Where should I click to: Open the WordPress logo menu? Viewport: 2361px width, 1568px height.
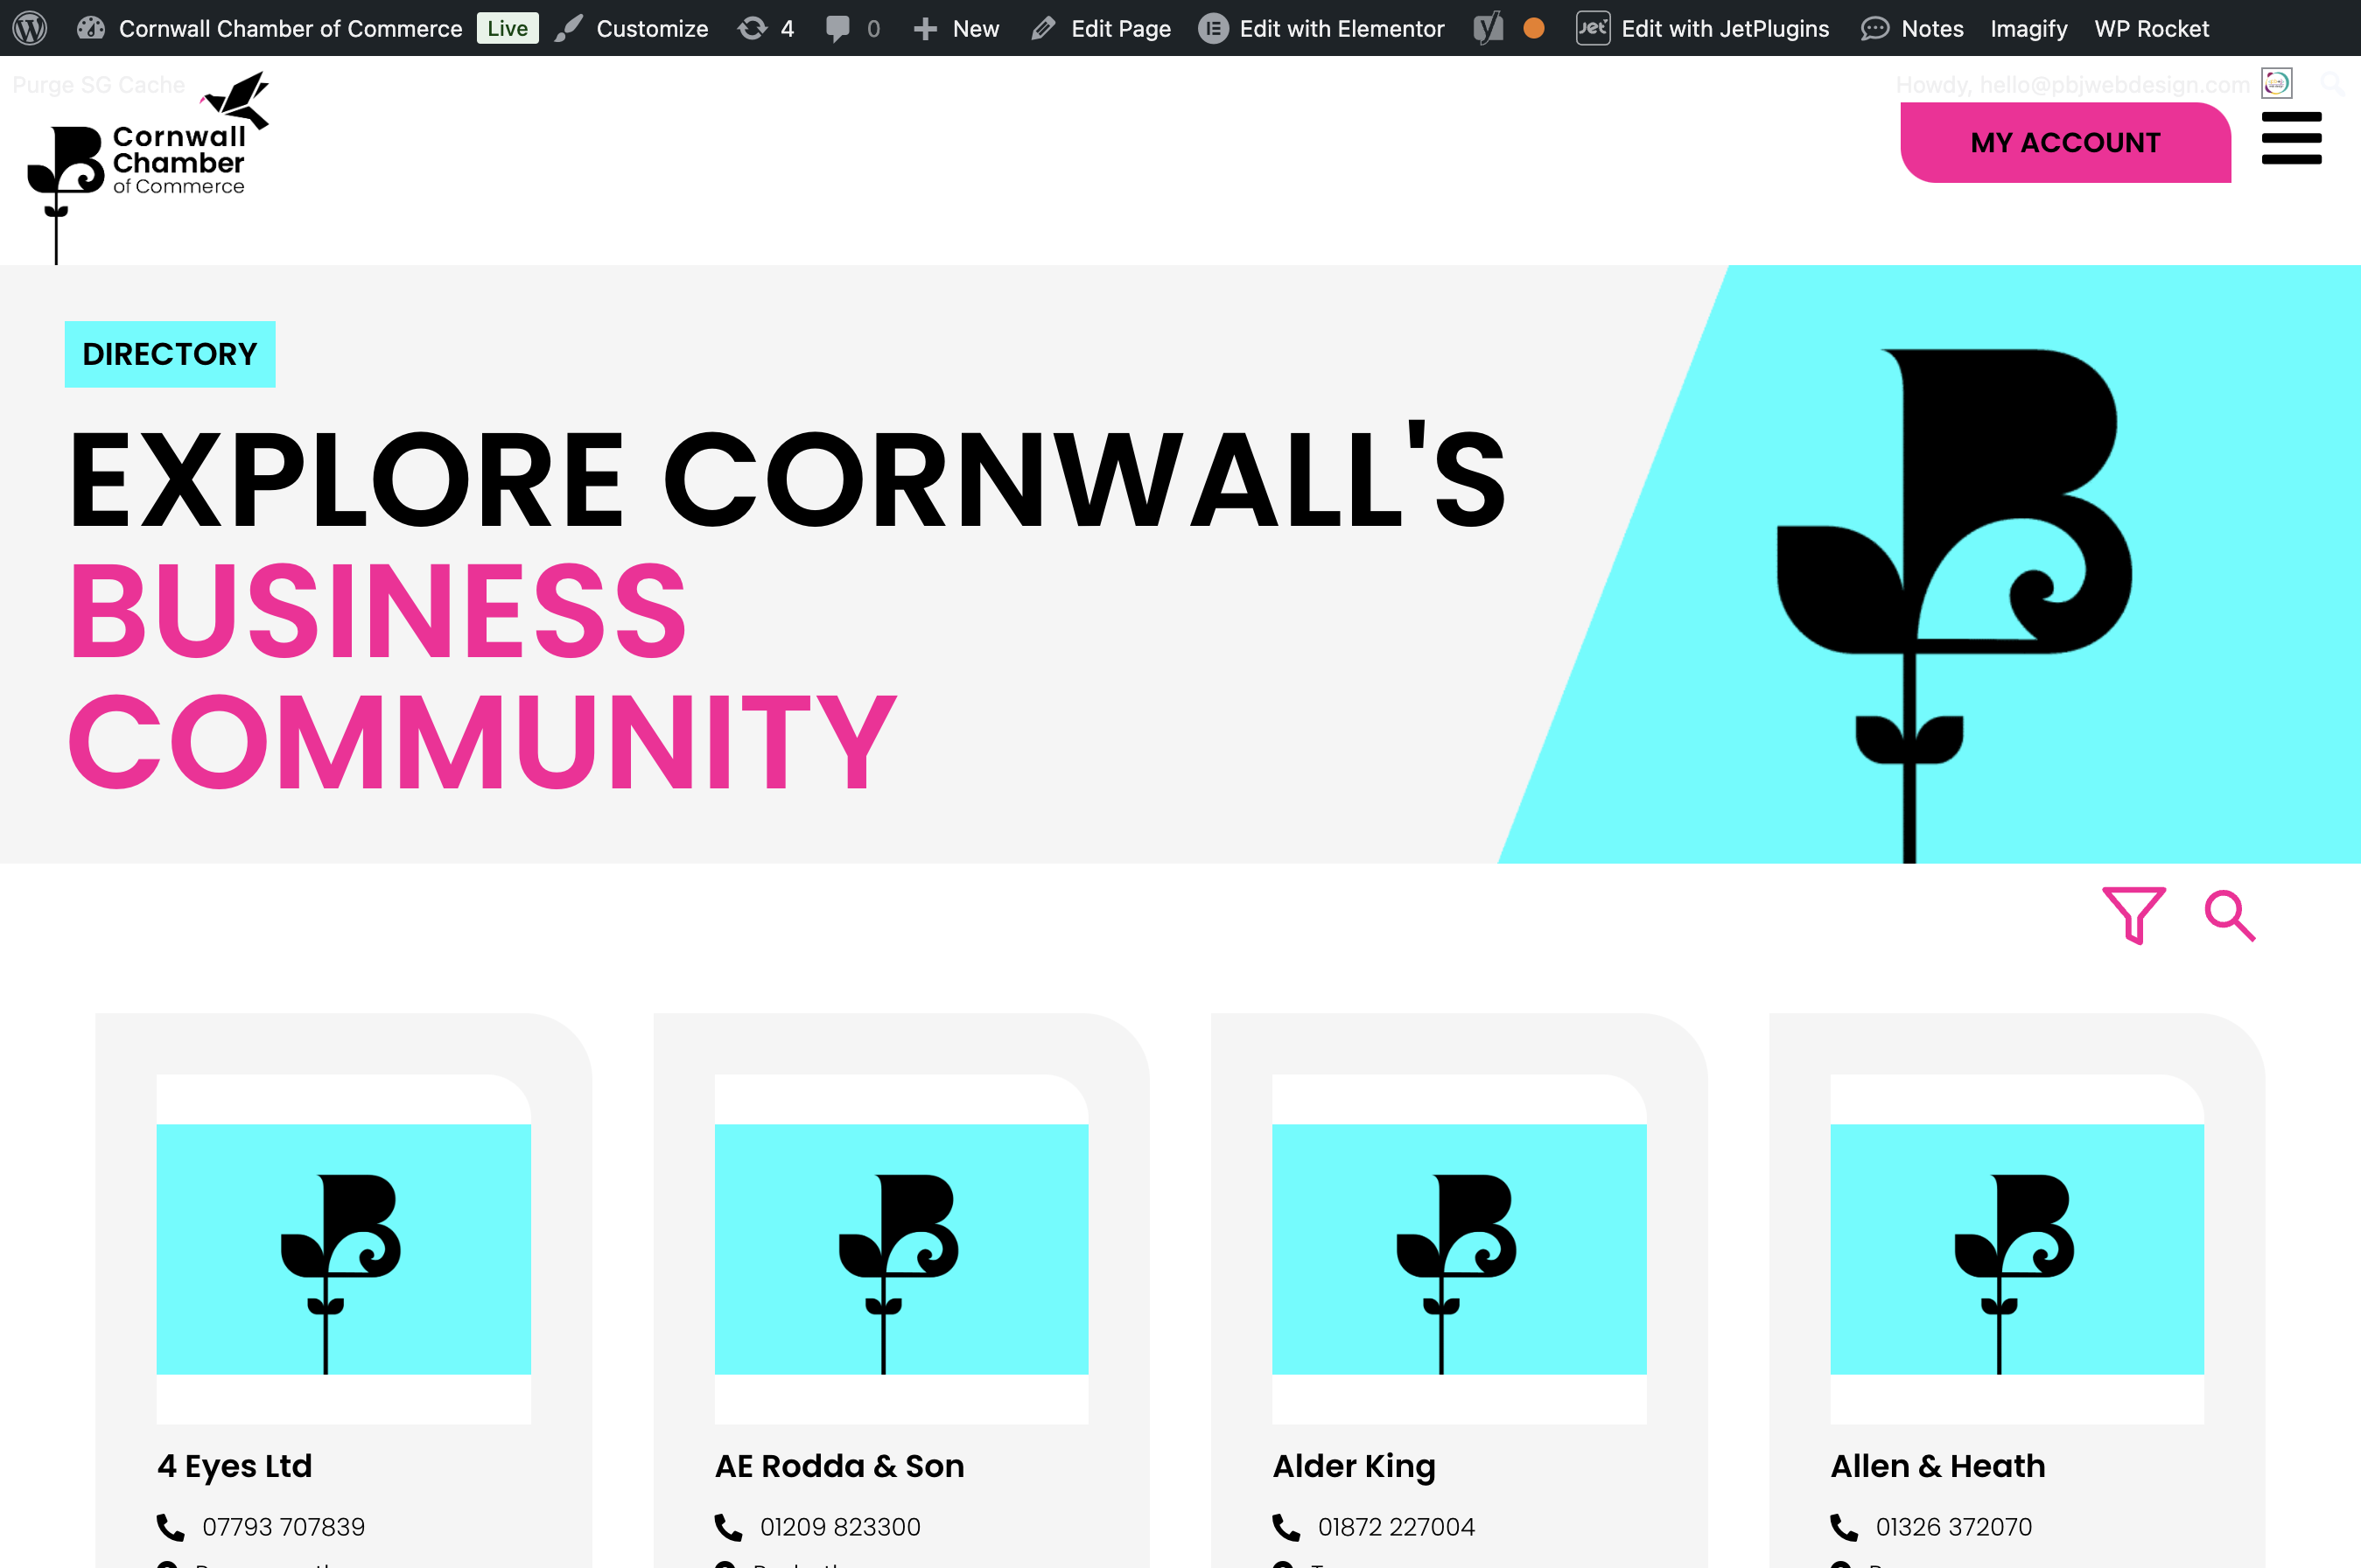click(x=30, y=28)
